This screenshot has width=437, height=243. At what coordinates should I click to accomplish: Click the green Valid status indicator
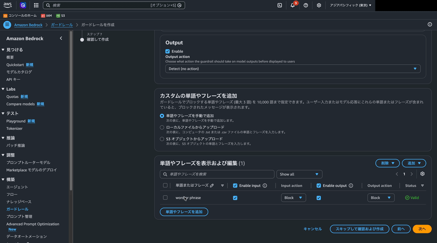click(412, 198)
